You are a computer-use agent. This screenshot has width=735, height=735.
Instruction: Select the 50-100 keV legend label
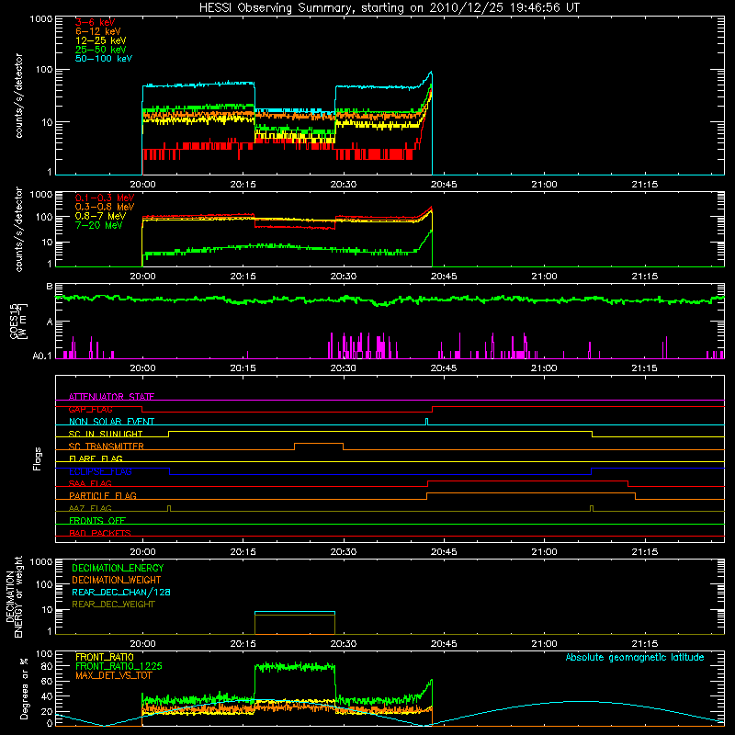point(104,59)
